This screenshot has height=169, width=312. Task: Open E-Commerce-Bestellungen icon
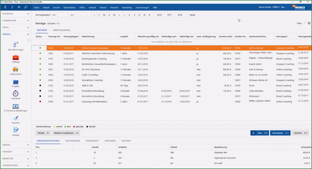[16, 106]
